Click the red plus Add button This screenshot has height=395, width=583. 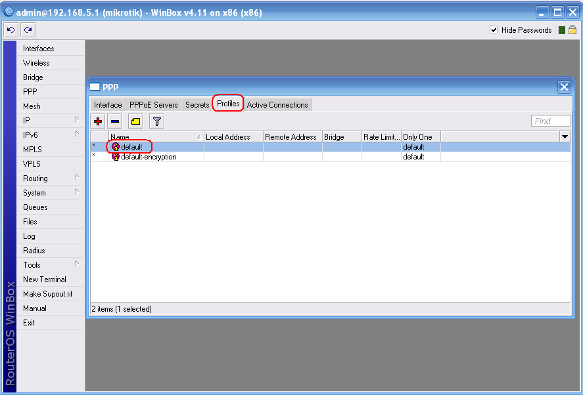coord(98,121)
